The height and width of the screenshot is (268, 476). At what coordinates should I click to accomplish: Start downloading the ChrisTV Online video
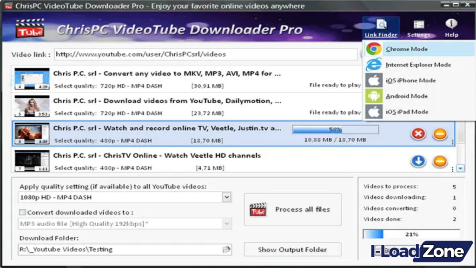click(418, 161)
